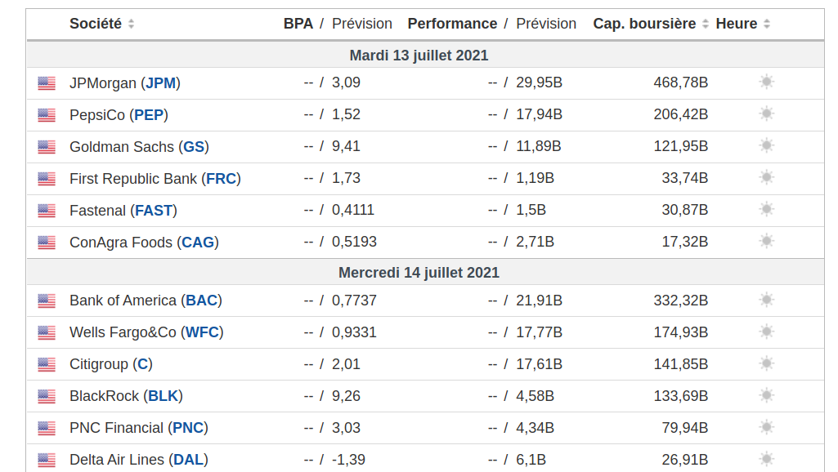Click the BPA column header
This screenshot has width=838, height=472.
coord(298,24)
